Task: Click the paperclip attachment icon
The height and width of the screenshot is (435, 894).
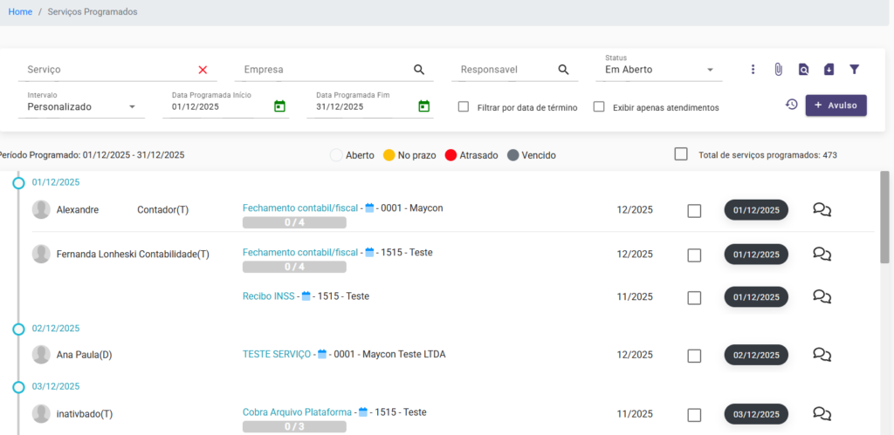Action: 778,70
